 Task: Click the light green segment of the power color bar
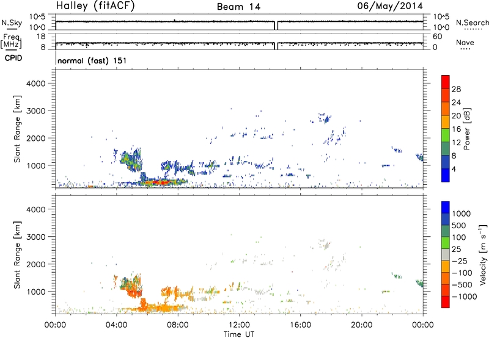446,135
